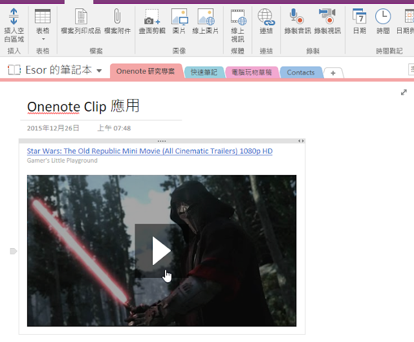Start Record Video (錄製視訊)
Screen dimensions: 414x342
[x=327, y=16]
